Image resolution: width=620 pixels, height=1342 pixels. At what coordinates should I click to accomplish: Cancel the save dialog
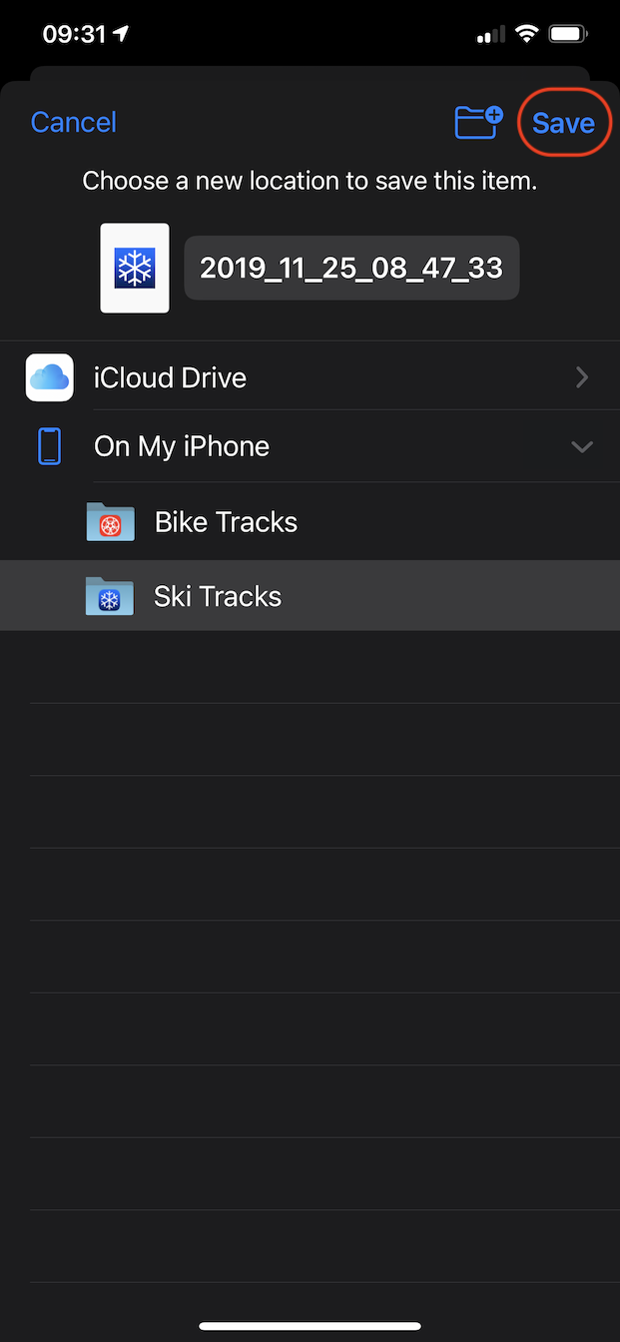point(74,122)
